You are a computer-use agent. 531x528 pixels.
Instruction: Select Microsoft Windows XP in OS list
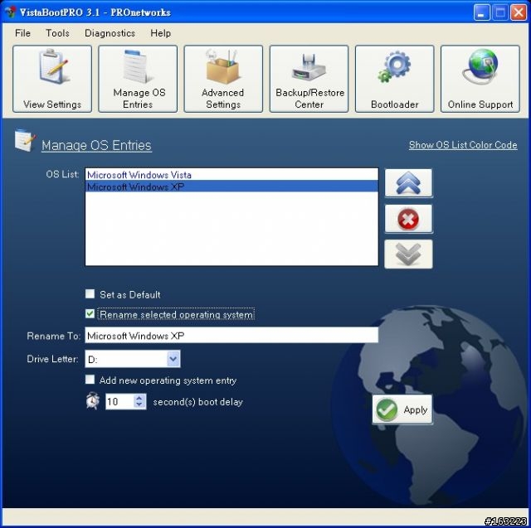click(231, 186)
